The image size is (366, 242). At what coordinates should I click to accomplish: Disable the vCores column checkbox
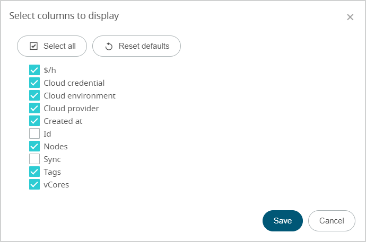(34, 184)
